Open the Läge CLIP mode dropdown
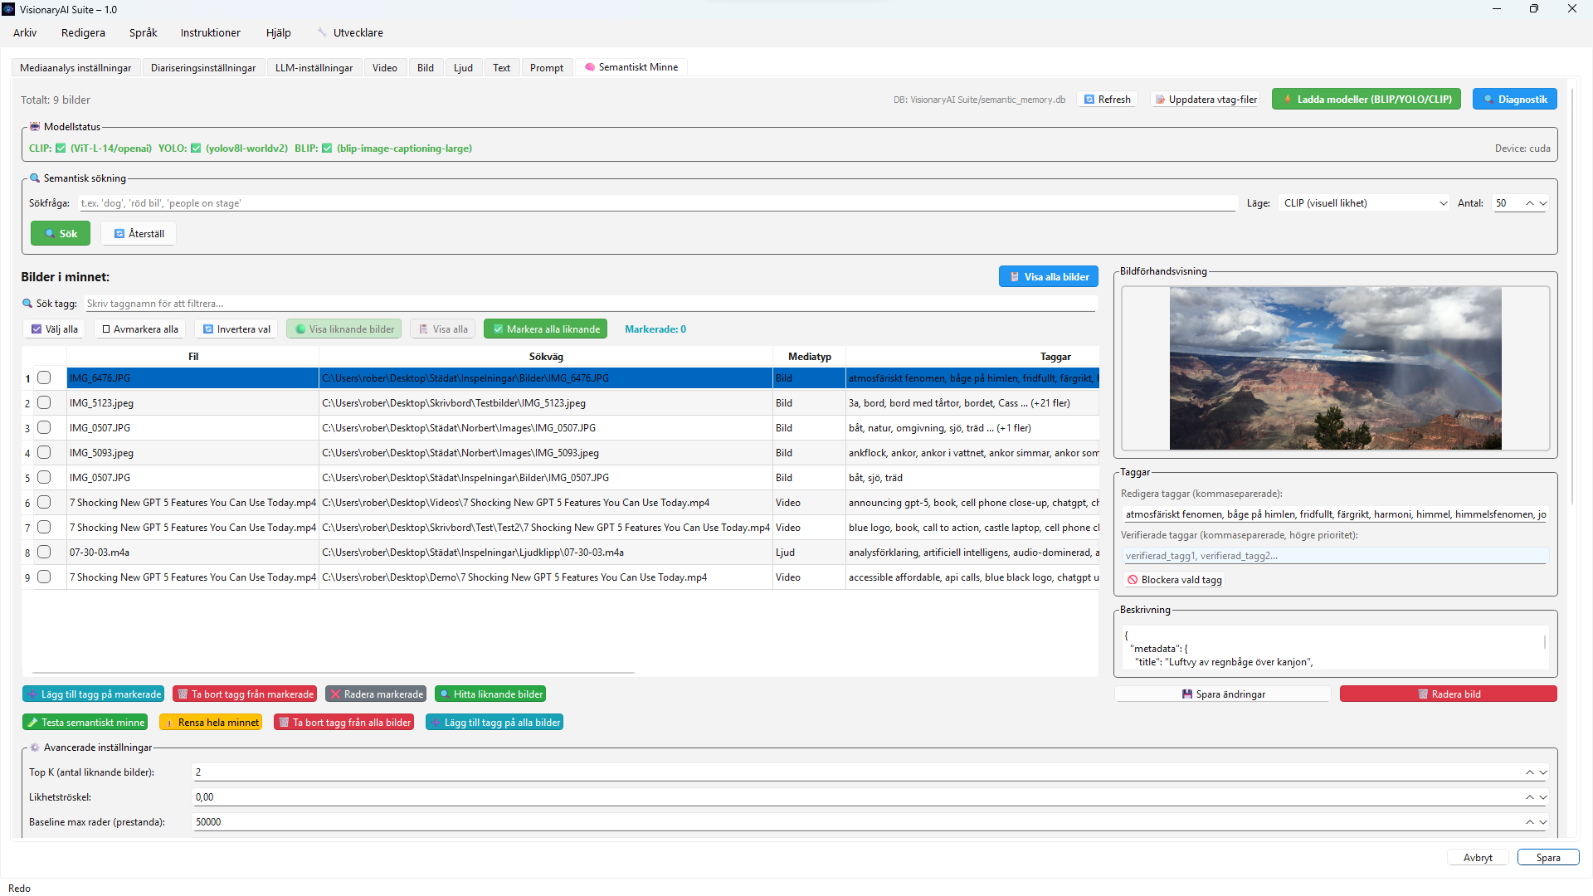This screenshot has width=1593, height=896. coord(1365,203)
